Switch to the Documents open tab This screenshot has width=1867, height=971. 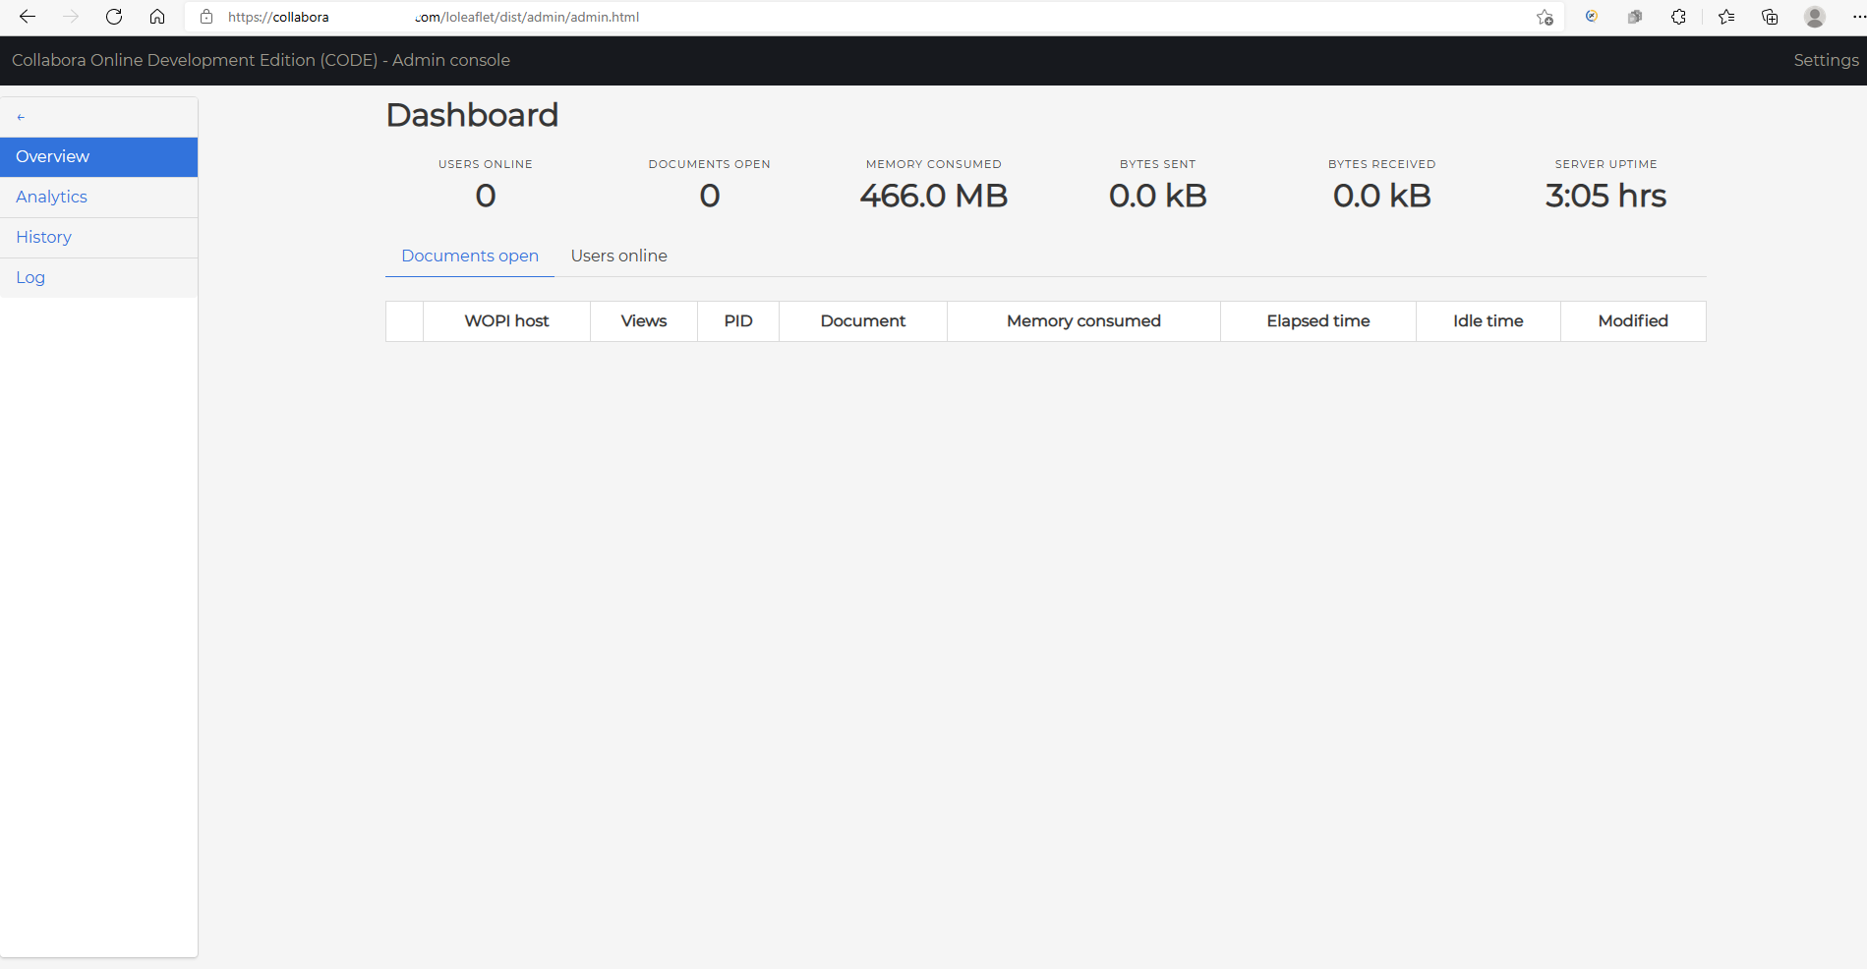click(x=470, y=256)
